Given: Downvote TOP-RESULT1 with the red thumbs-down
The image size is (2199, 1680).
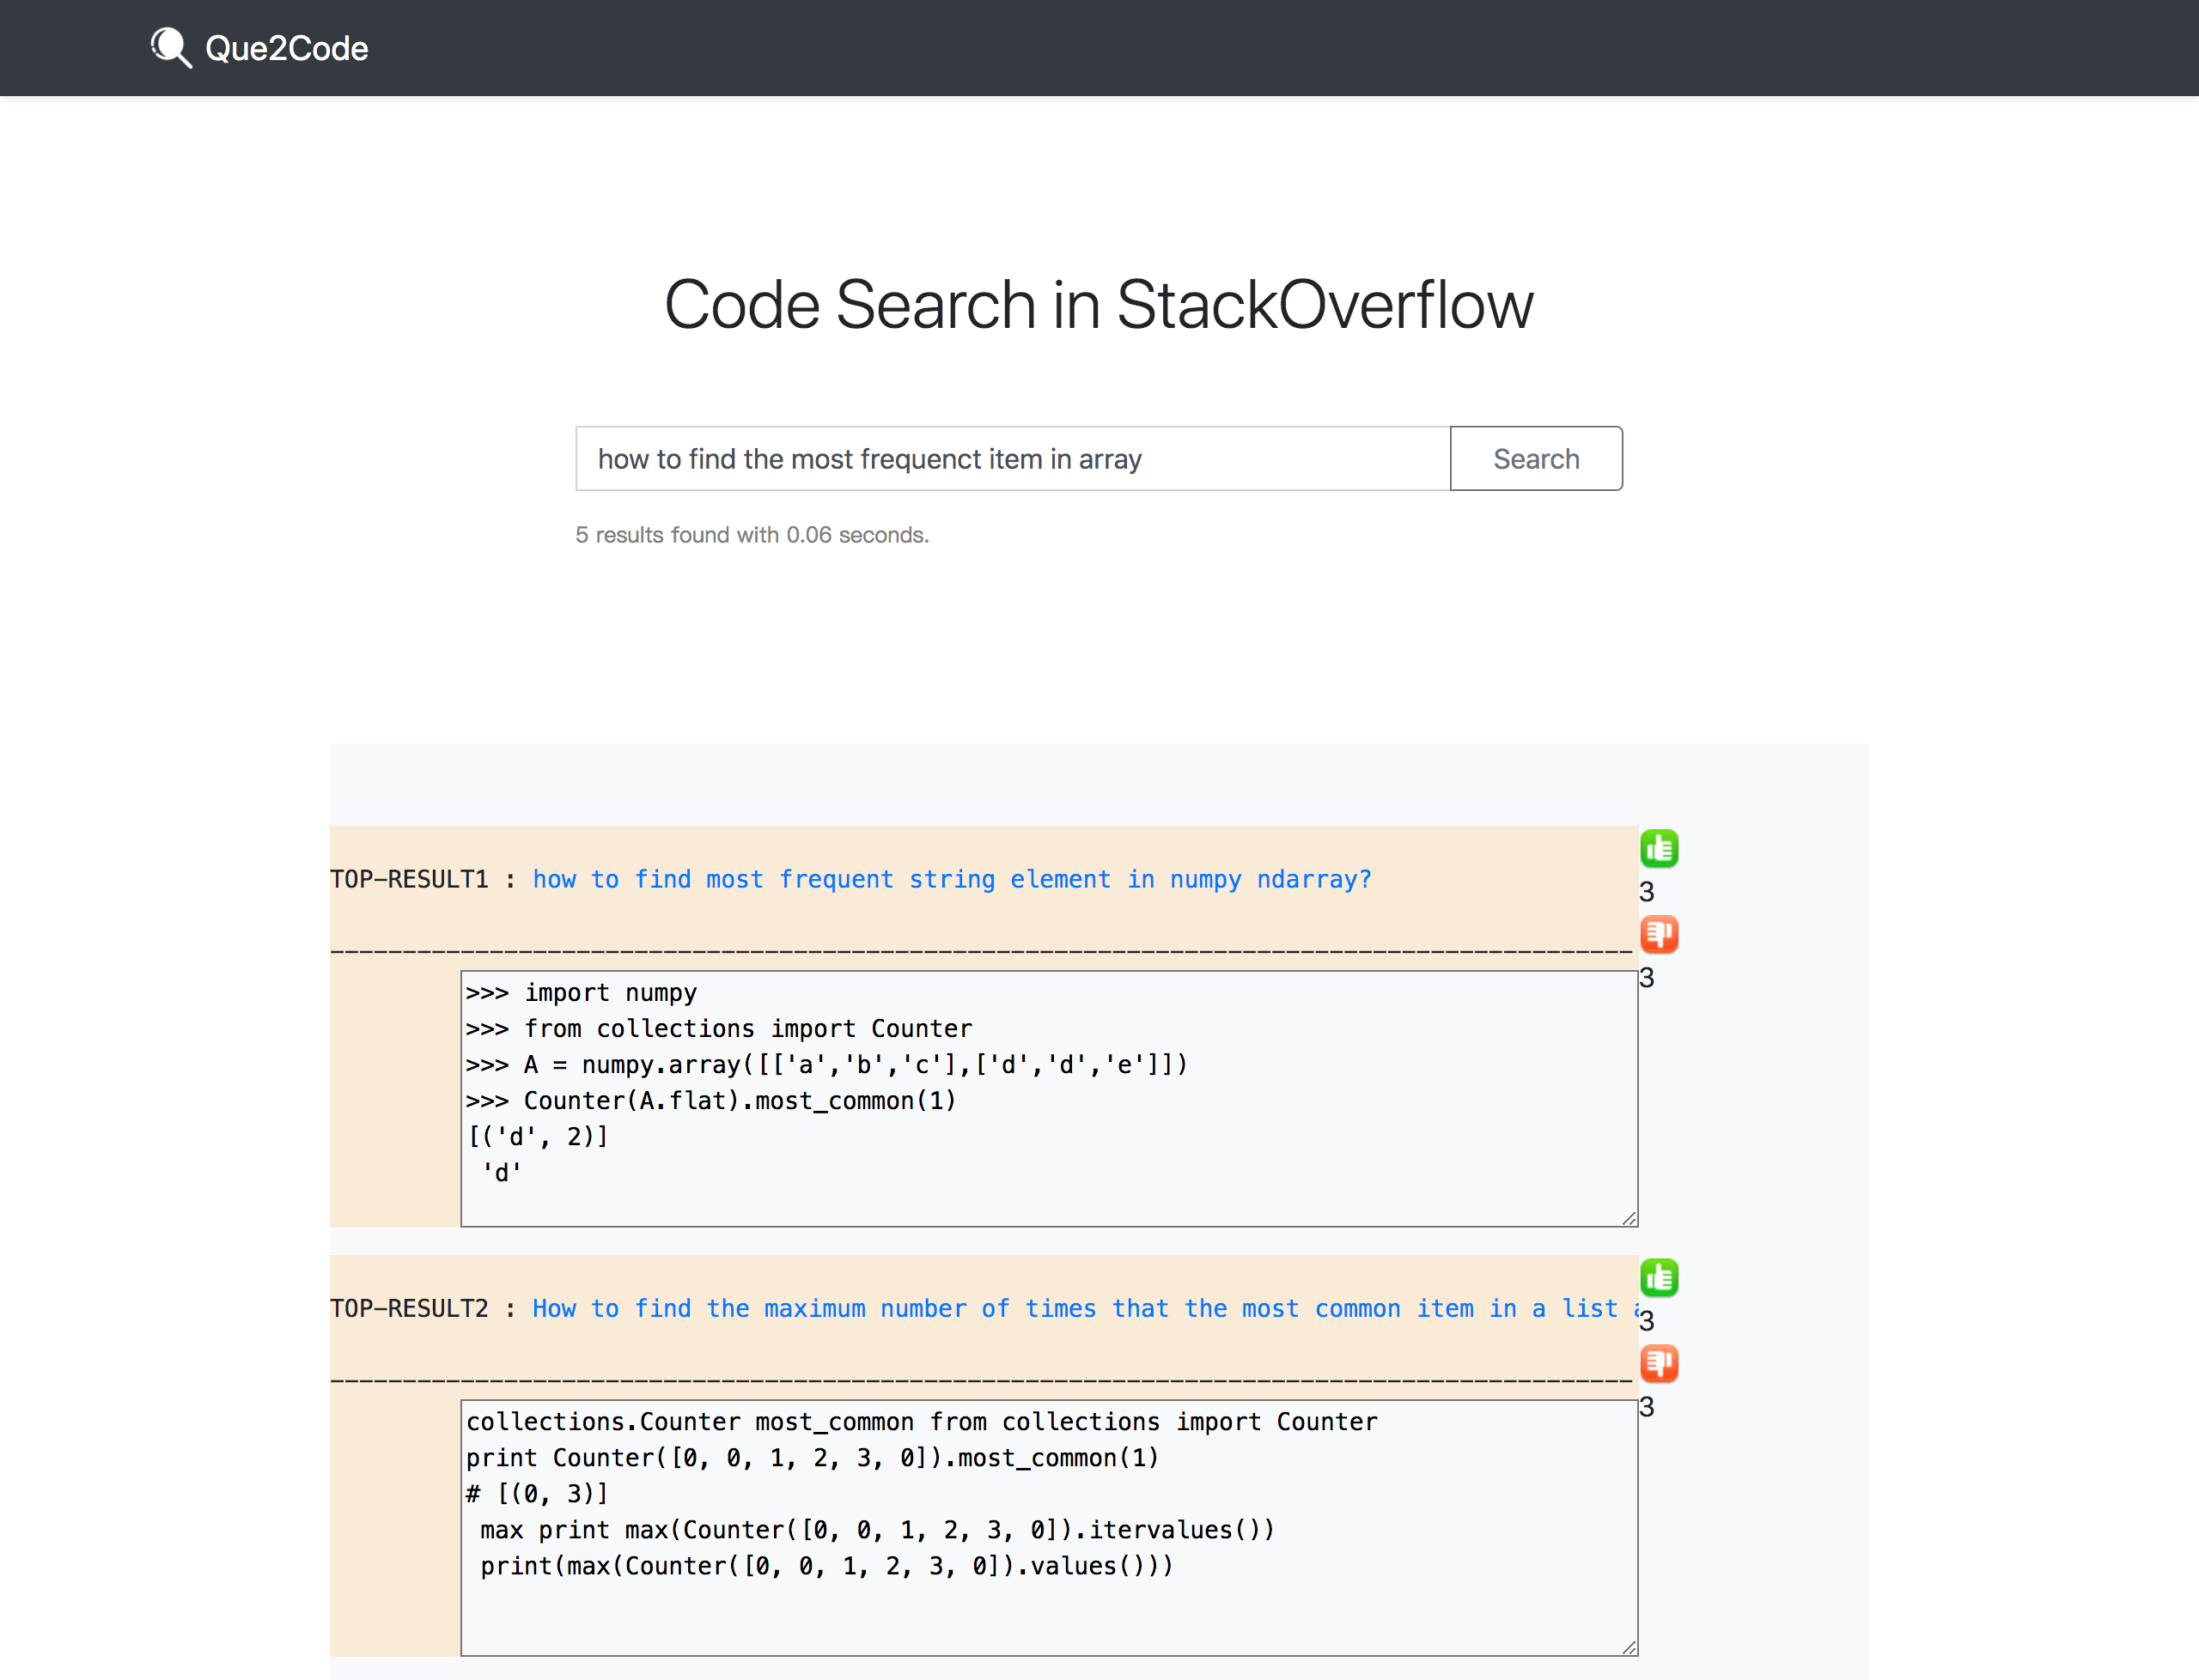Looking at the screenshot, I should [x=1659, y=935].
